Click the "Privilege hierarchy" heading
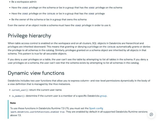The height and width of the screenshot is (123, 160). (x=29, y=36)
